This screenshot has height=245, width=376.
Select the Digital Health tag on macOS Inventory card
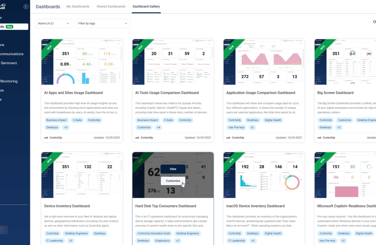pos(273,233)
